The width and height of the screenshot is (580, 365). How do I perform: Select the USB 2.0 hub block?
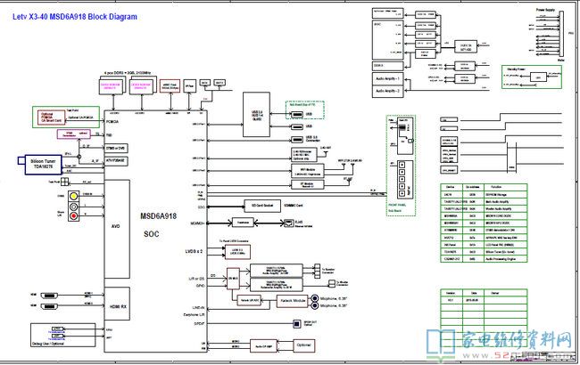257,115
